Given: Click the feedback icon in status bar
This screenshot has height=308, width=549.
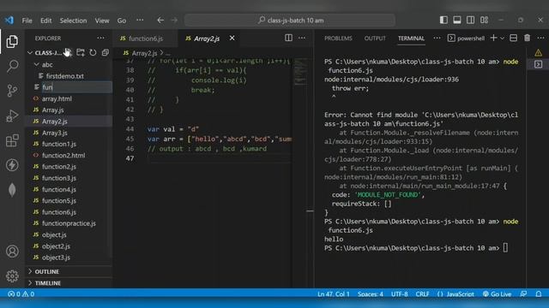Looking at the screenshot, I should pyautogui.click(x=523, y=294).
